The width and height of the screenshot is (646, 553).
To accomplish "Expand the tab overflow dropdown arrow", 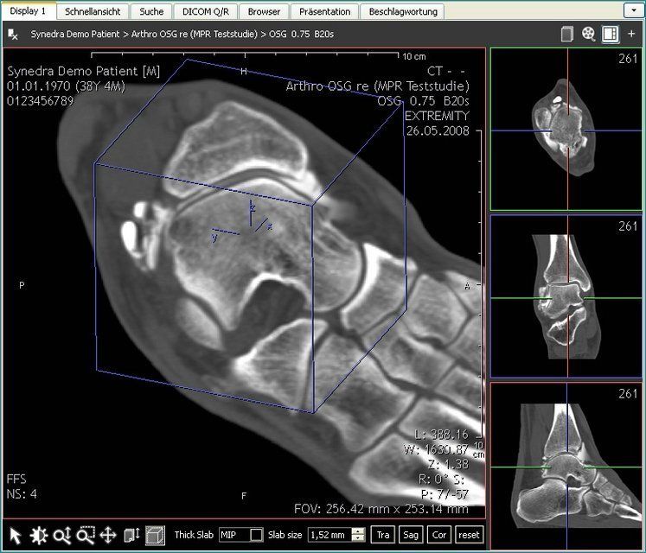I will [632, 10].
